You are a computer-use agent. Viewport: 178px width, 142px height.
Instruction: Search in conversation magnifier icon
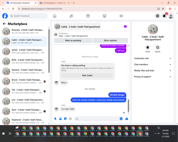pos(158,48)
